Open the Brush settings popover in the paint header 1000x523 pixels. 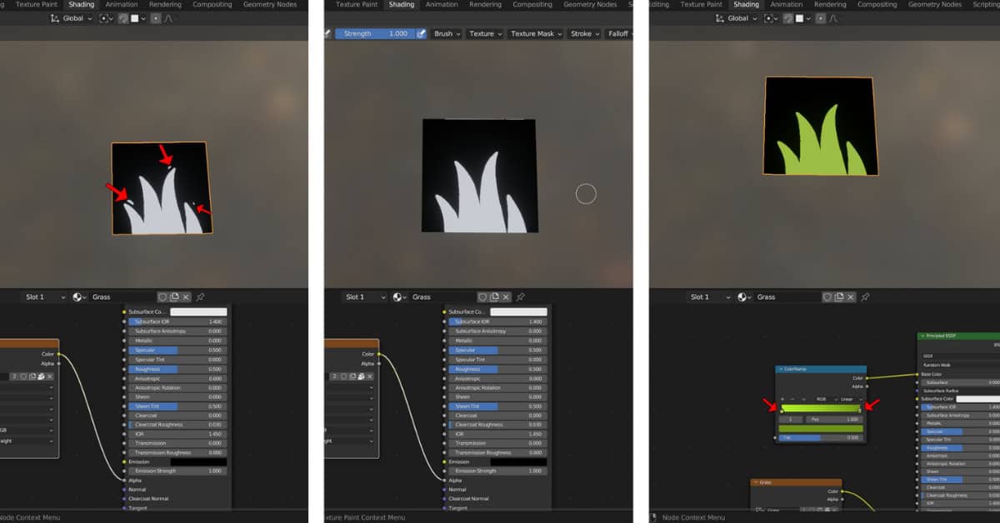coord(447,34)
